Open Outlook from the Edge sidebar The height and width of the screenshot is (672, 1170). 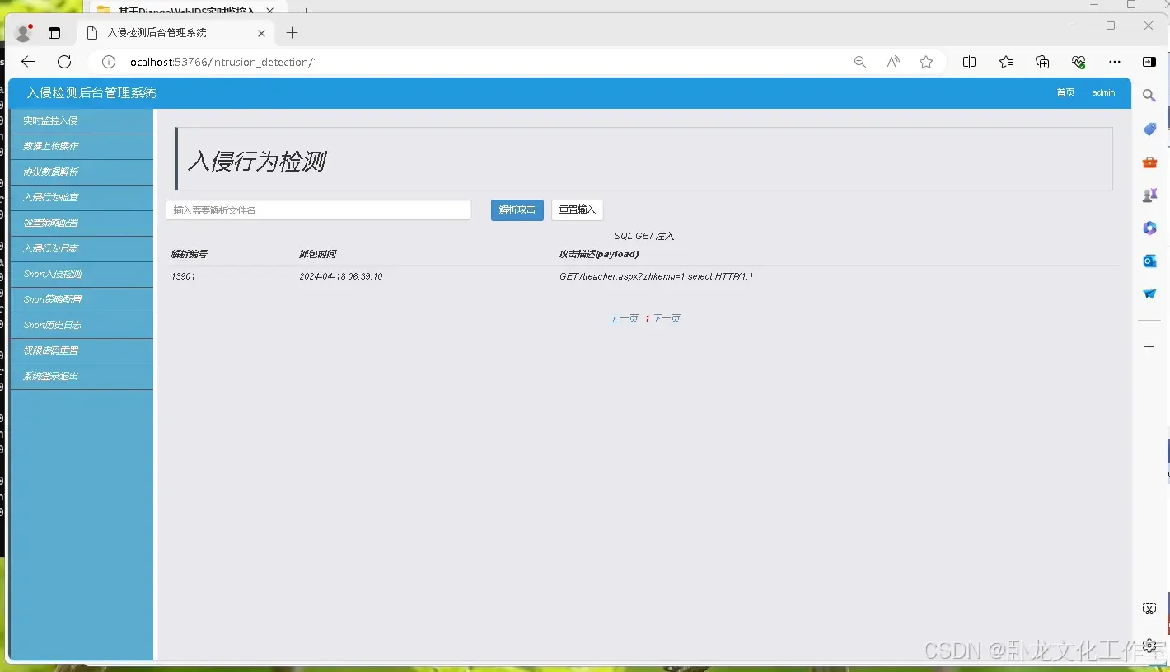[x=1149, y=261]
